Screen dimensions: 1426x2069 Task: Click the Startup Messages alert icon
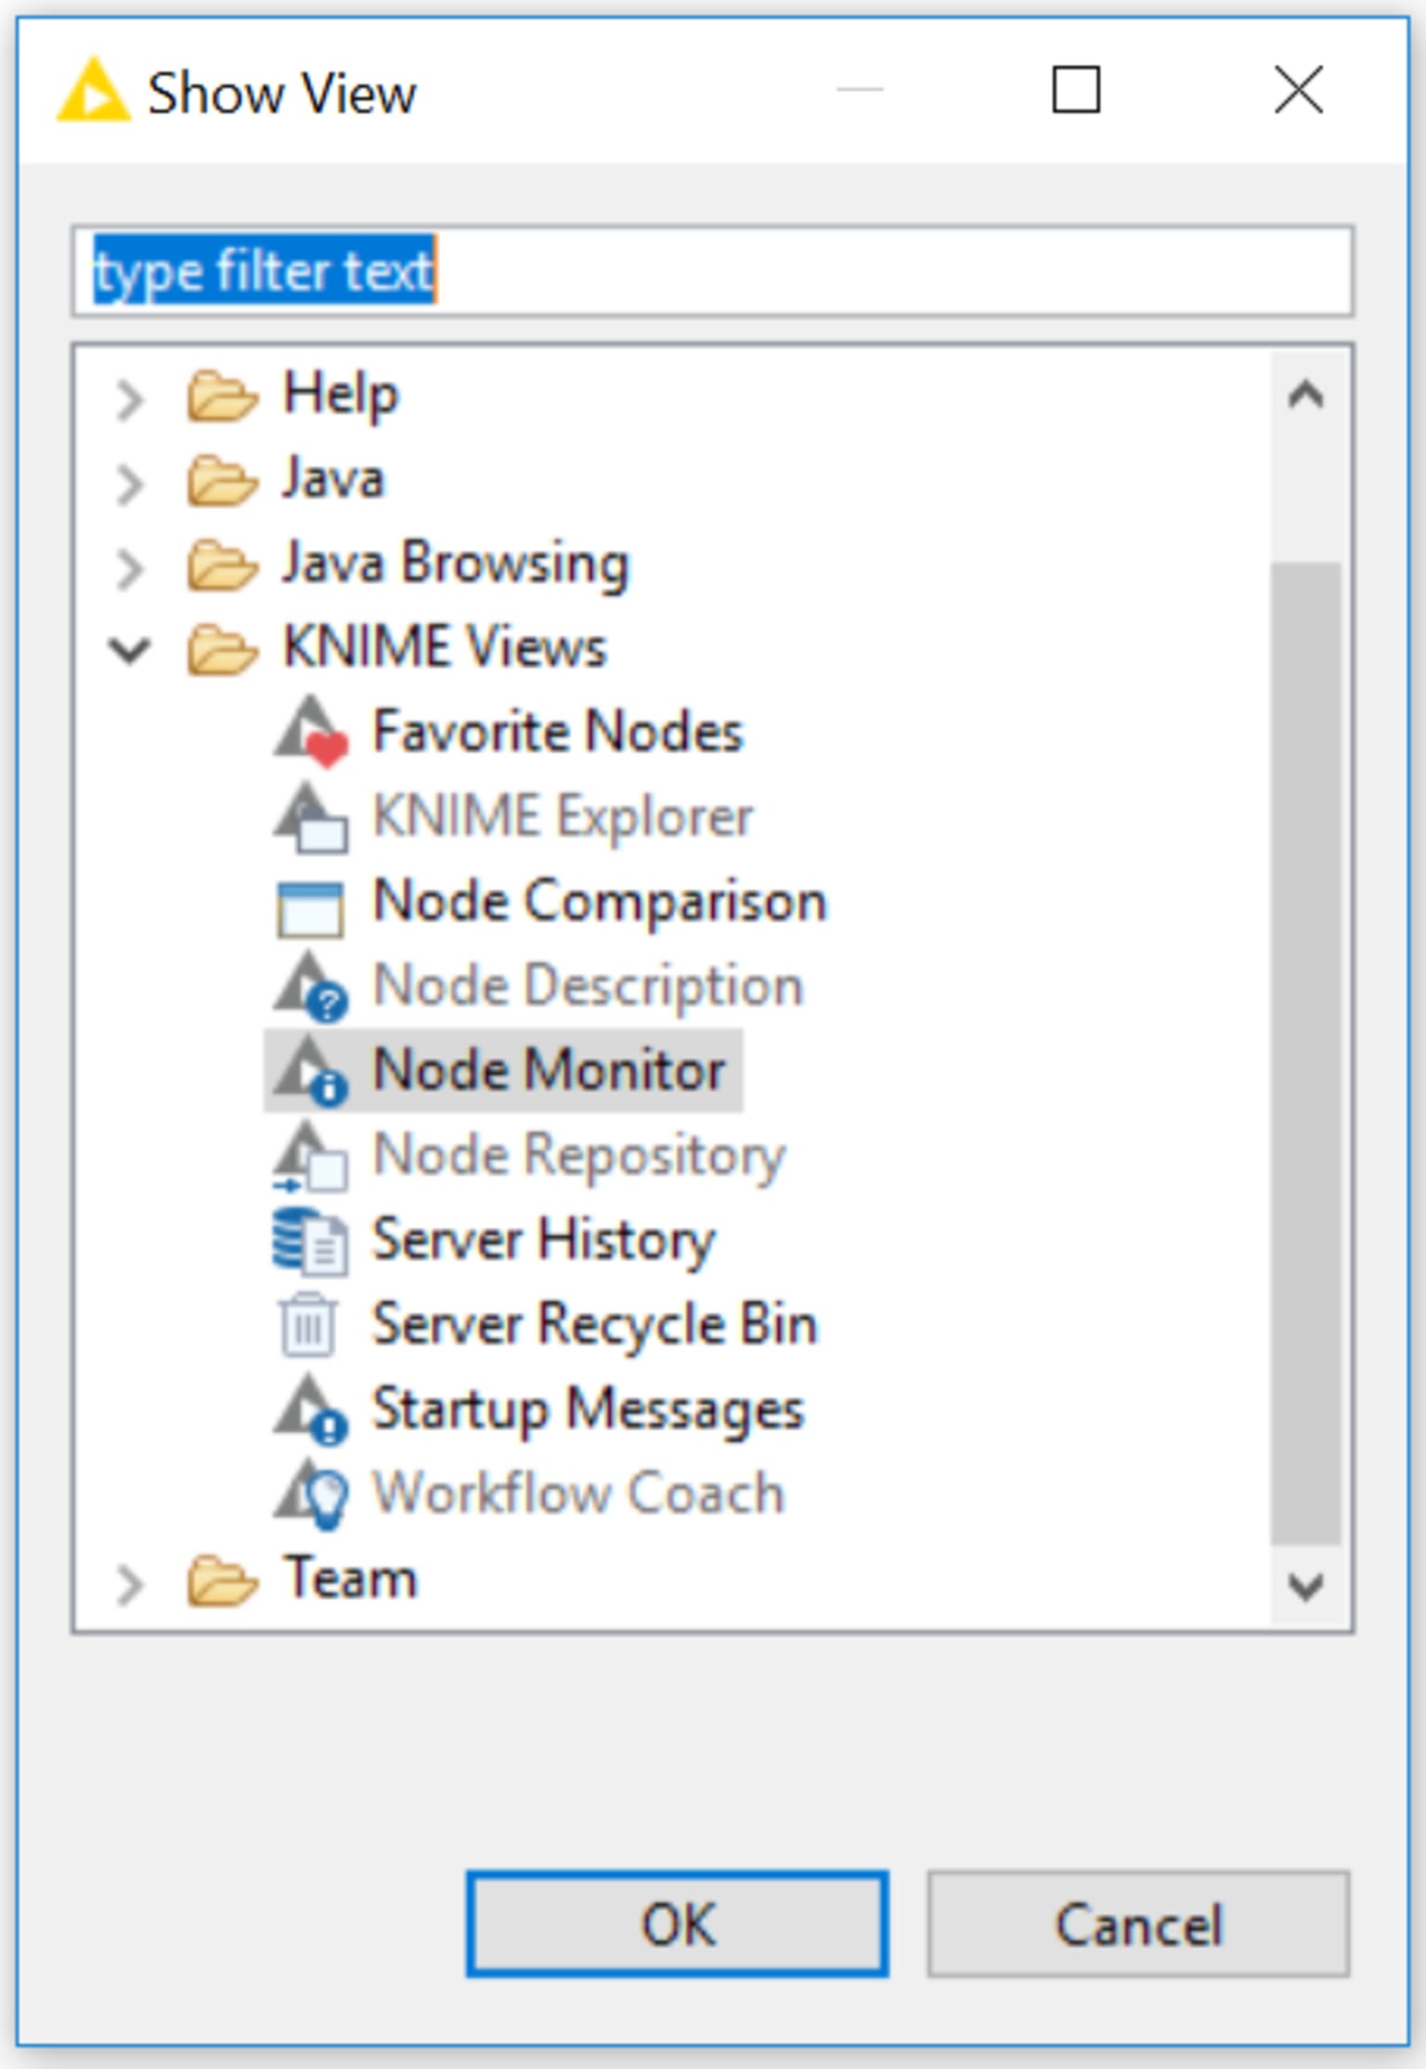pyautogui.click(x=312, y=1410)
